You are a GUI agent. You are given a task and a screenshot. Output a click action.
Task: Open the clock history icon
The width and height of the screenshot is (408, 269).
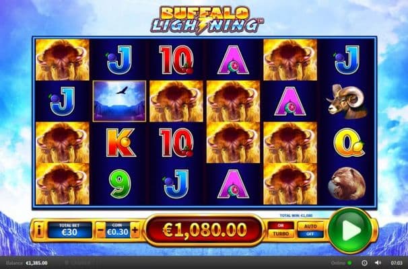pos(364,263)
